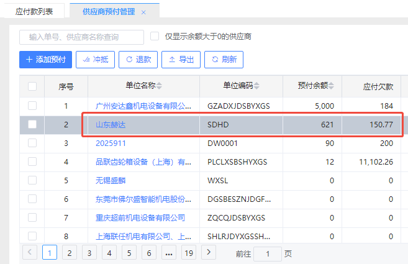The width and height of the screenshot is (408, 264).
Task: Click the 导出 button
Action: 181,60
